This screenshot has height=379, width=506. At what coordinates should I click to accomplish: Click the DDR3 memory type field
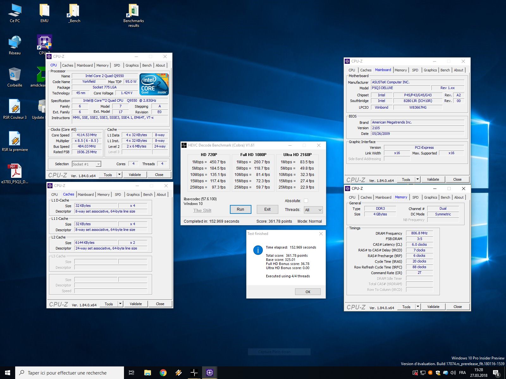coord(380,208)
